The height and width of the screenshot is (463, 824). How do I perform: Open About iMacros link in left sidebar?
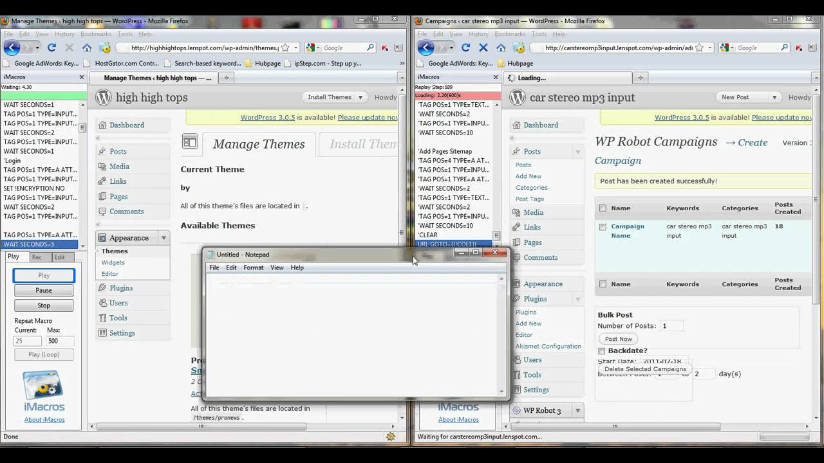(44, 419)
